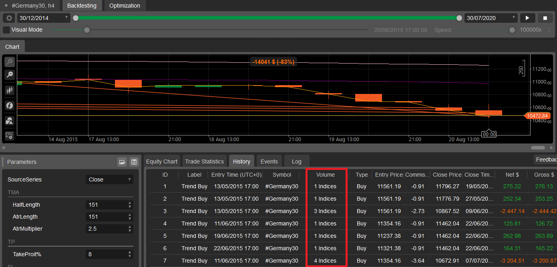Click entry price 11237.38
The image size is (557, 267).
coord(389,236)
